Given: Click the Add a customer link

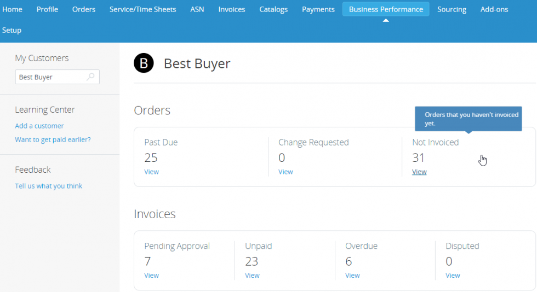Looking at the screenshot, I should click(x=39, y=126).
